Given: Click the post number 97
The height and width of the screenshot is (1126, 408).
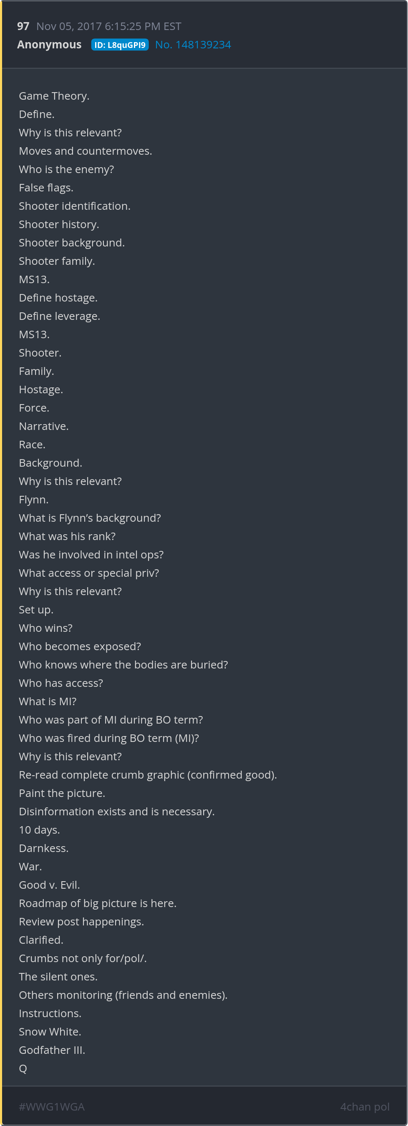Looking at the screenshot, I should pyautogui.click(x=23, y=26).
